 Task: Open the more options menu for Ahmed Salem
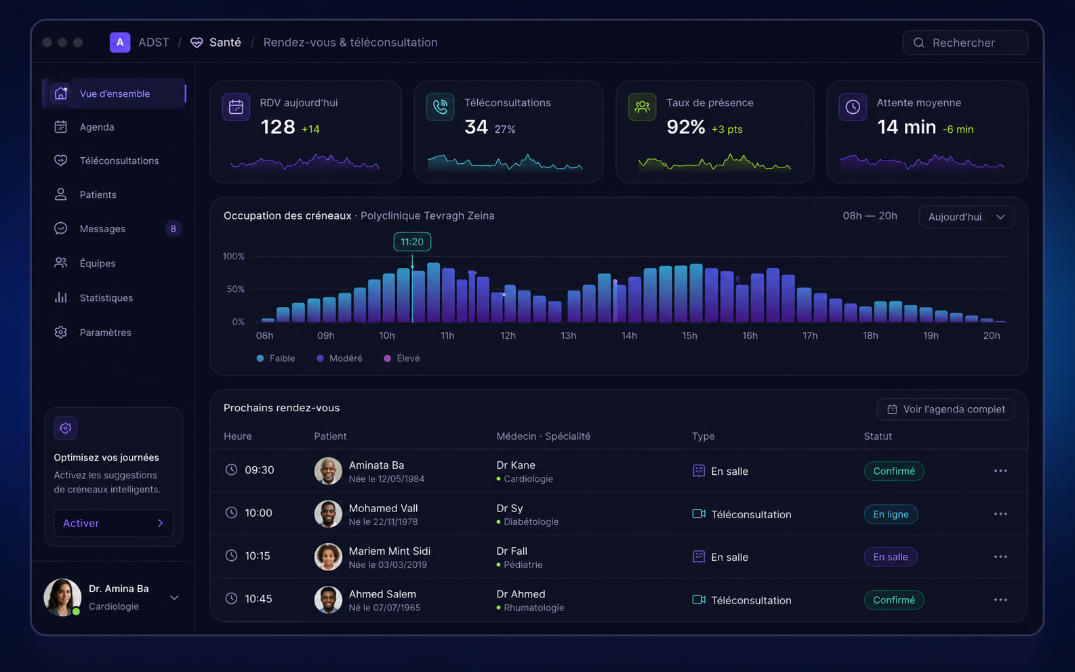pyautogui.click(x=1000, y=600)
